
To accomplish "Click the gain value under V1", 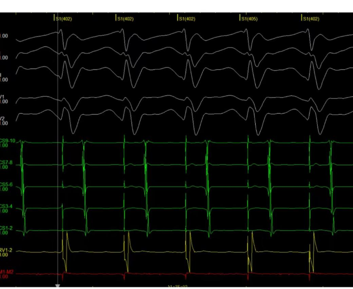I will coord(4,101).
